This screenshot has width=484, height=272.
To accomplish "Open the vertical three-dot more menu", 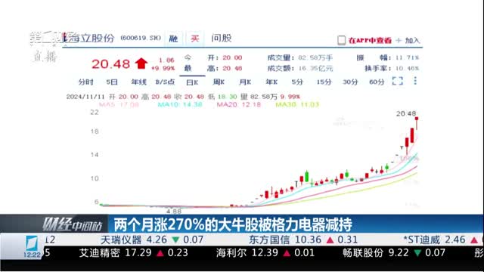I will (415, 81).
